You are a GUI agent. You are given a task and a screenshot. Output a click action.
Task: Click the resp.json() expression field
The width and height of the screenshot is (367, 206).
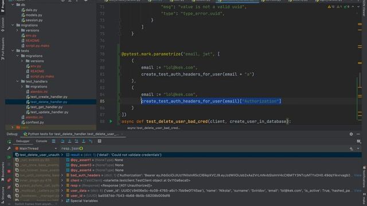pyautogui.click(x=204, y=149)
